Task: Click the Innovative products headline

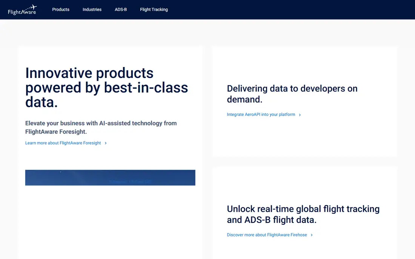Action: pos(106,87)
